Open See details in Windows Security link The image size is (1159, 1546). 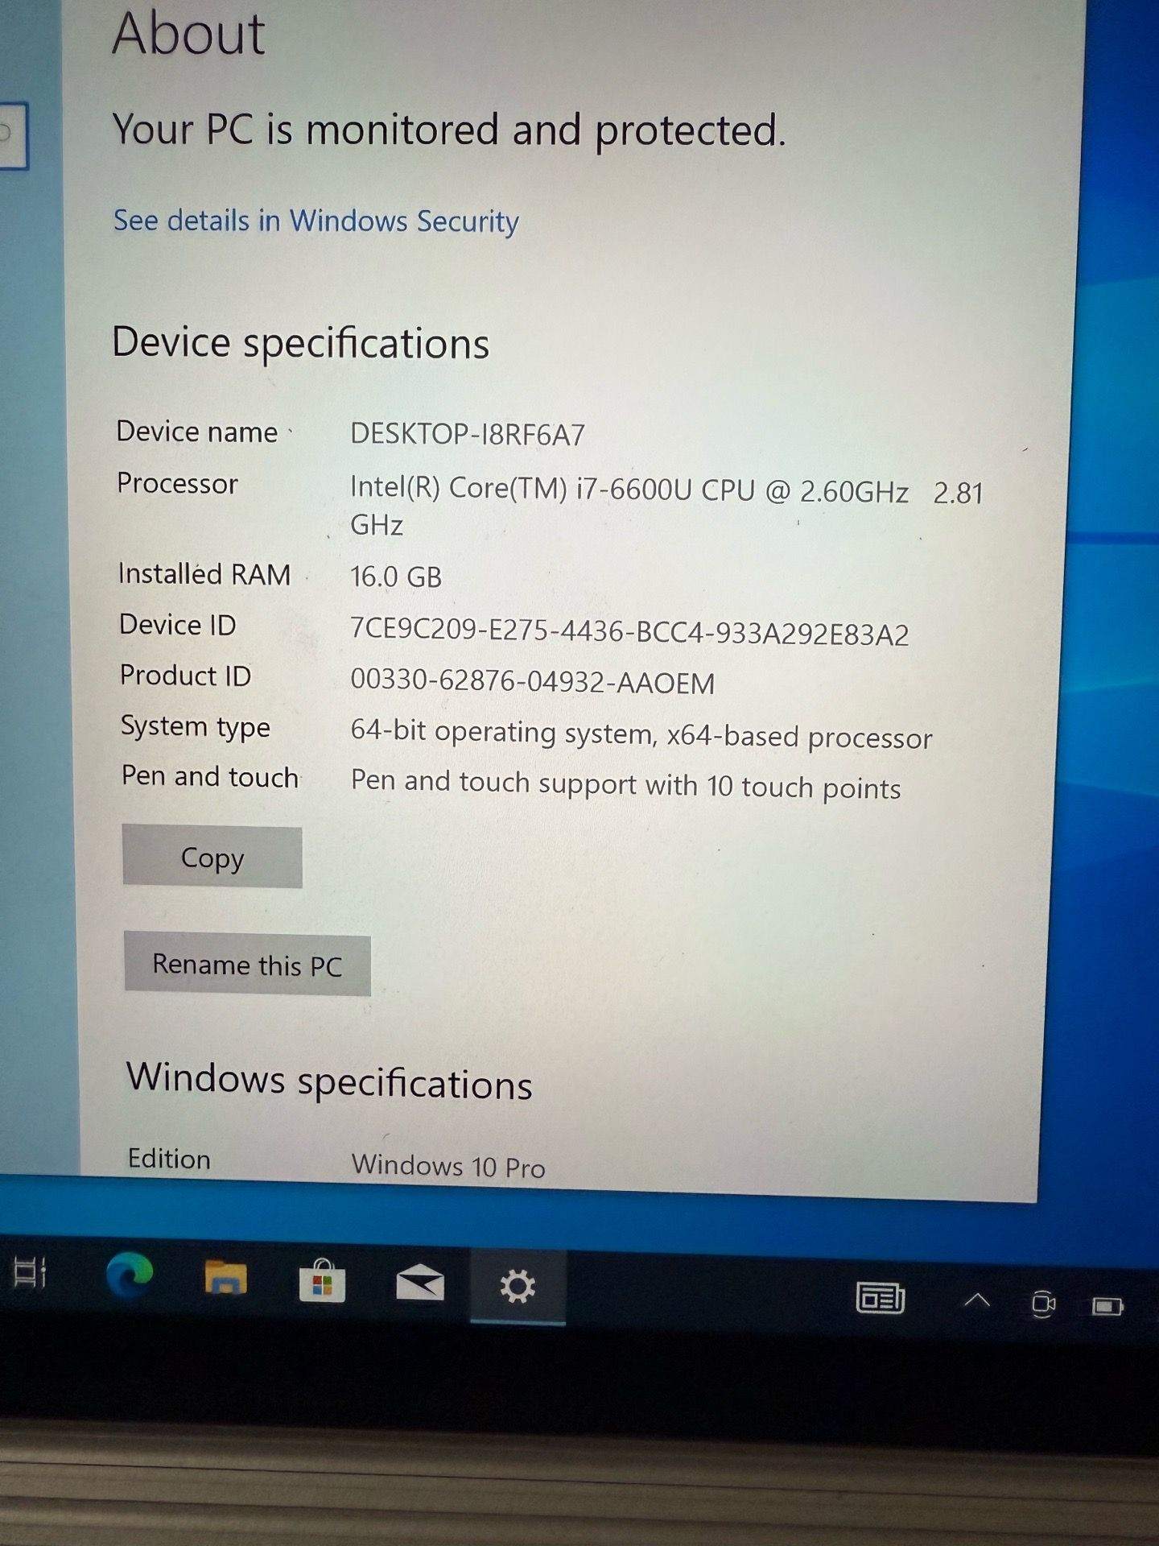[x=316, y=221]
